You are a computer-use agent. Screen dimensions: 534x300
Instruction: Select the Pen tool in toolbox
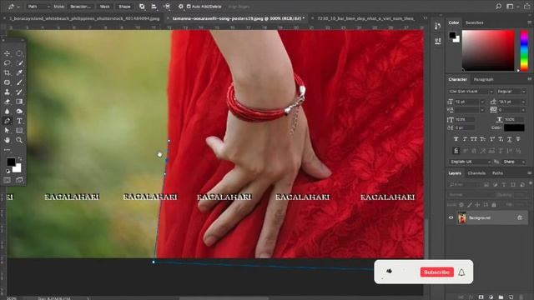[x=7, y=121]
